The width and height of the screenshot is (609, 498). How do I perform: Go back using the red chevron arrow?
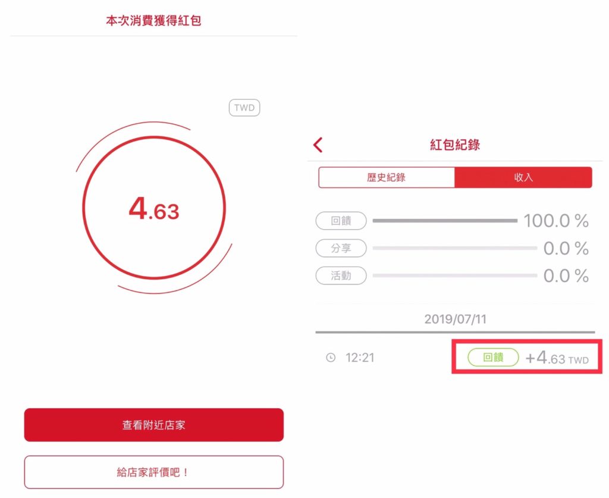318,145
